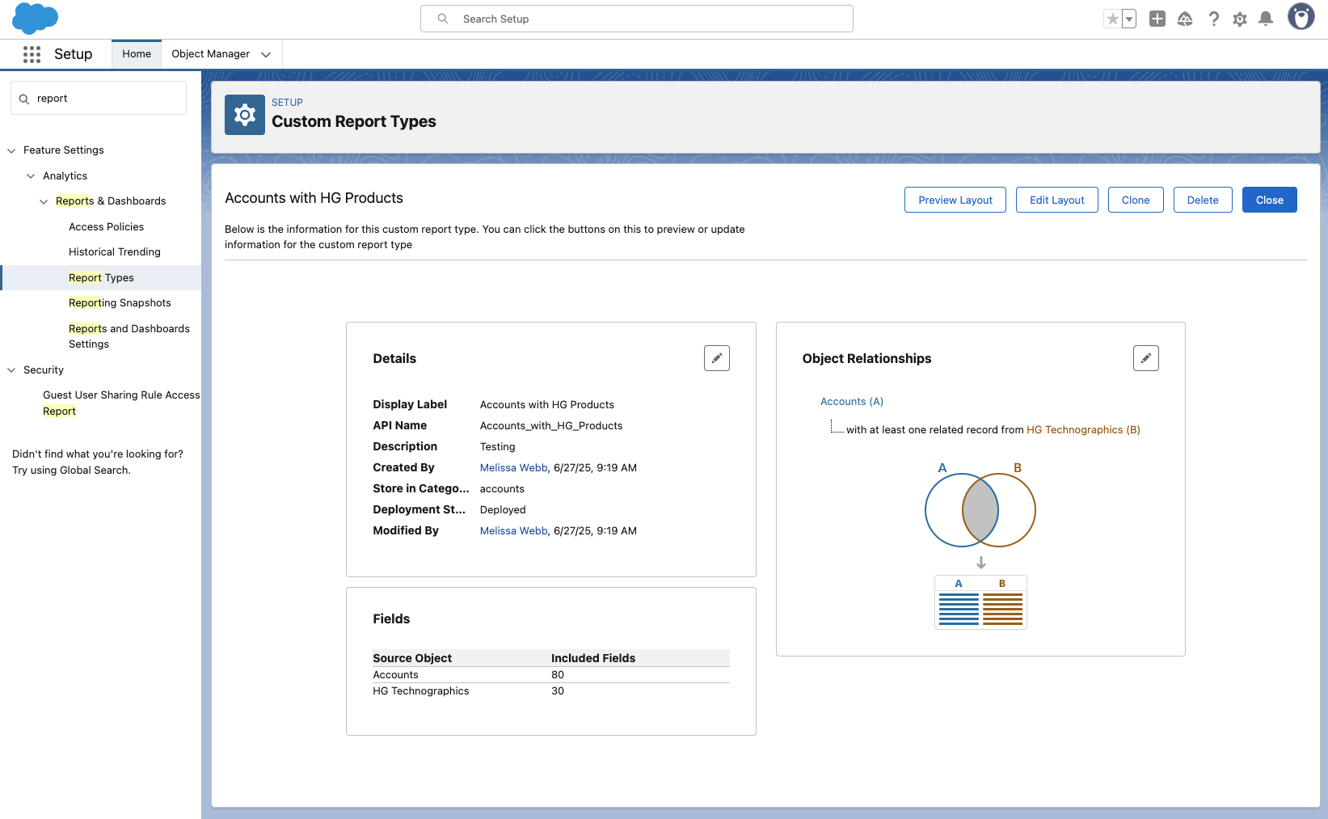1328x819 pixels.
Task: Click the Custom Report Types gear icon
Action: 245,115
